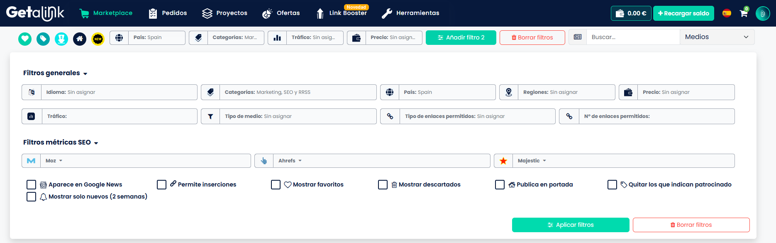Click the tag icon beside general Categorías filter

click(210, 92)
